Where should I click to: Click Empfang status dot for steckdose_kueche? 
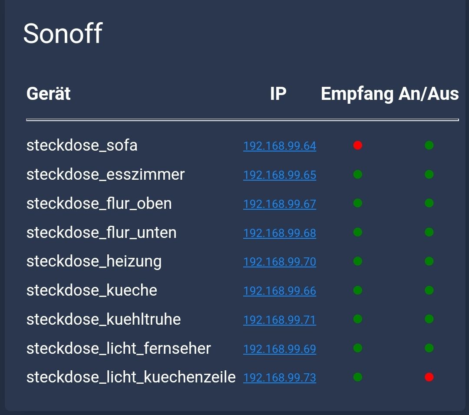(358, 290)
